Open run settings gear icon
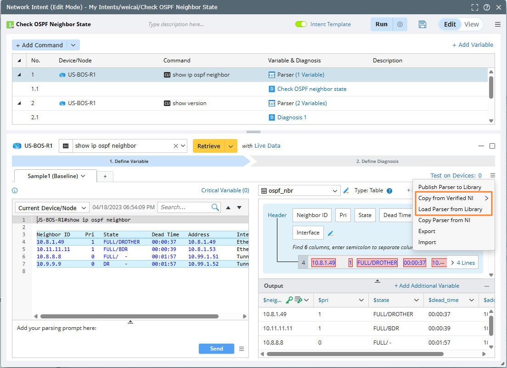The width and height of the screenshot is (507, 368). 400,24
